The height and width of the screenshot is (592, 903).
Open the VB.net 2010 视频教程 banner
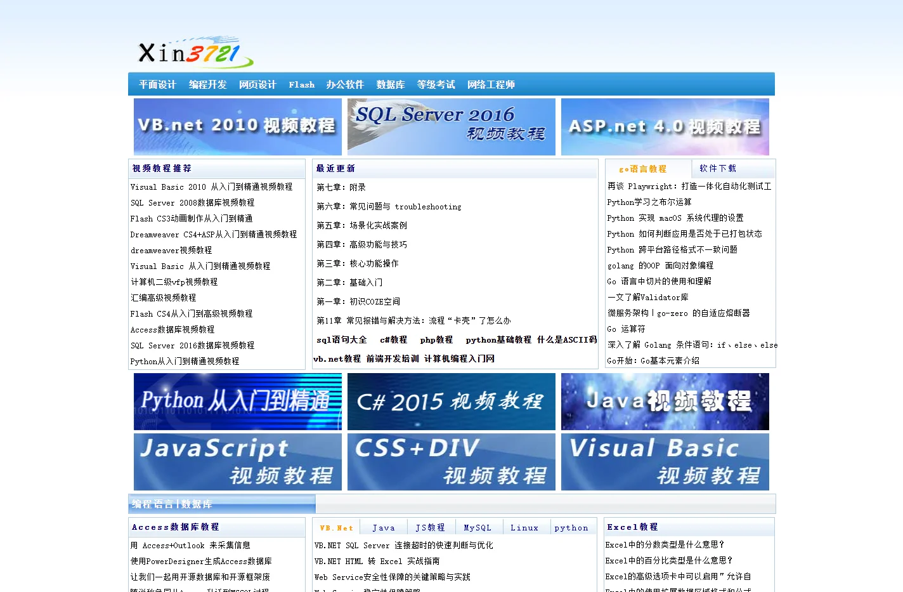pyautogui.click(x=238, y=127)
